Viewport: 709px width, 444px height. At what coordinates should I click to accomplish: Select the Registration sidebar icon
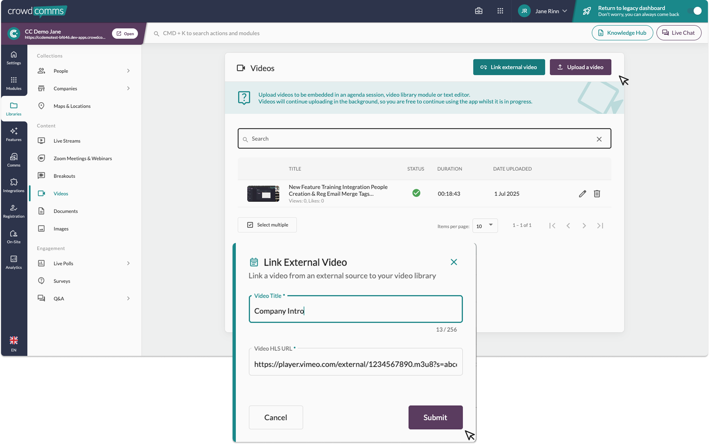tap(13, 211)
